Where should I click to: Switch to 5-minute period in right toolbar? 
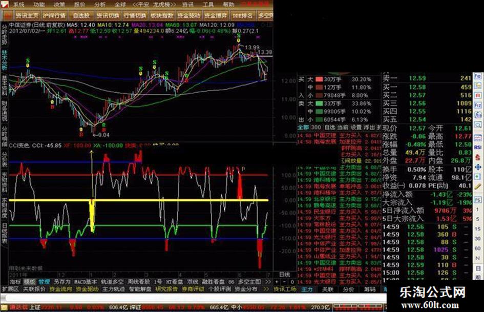point(477,219)
